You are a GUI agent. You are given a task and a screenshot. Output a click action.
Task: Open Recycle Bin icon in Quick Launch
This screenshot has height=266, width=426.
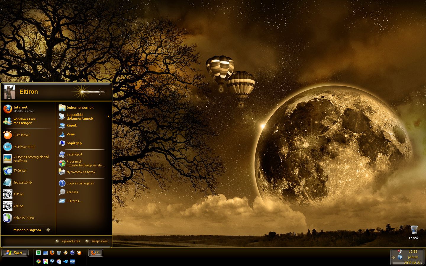point(59,253)
